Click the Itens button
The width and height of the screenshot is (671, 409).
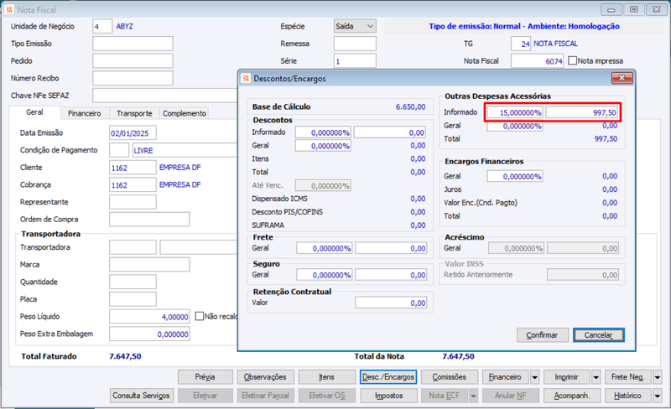(326, 377)
